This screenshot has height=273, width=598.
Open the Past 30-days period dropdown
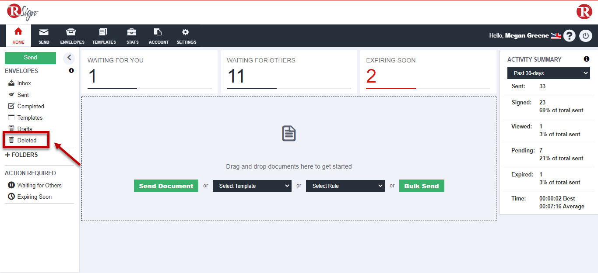[549, 73]
